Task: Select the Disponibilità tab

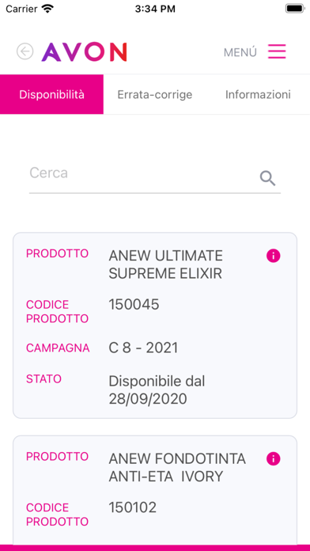Action: [x=51, y=94]
